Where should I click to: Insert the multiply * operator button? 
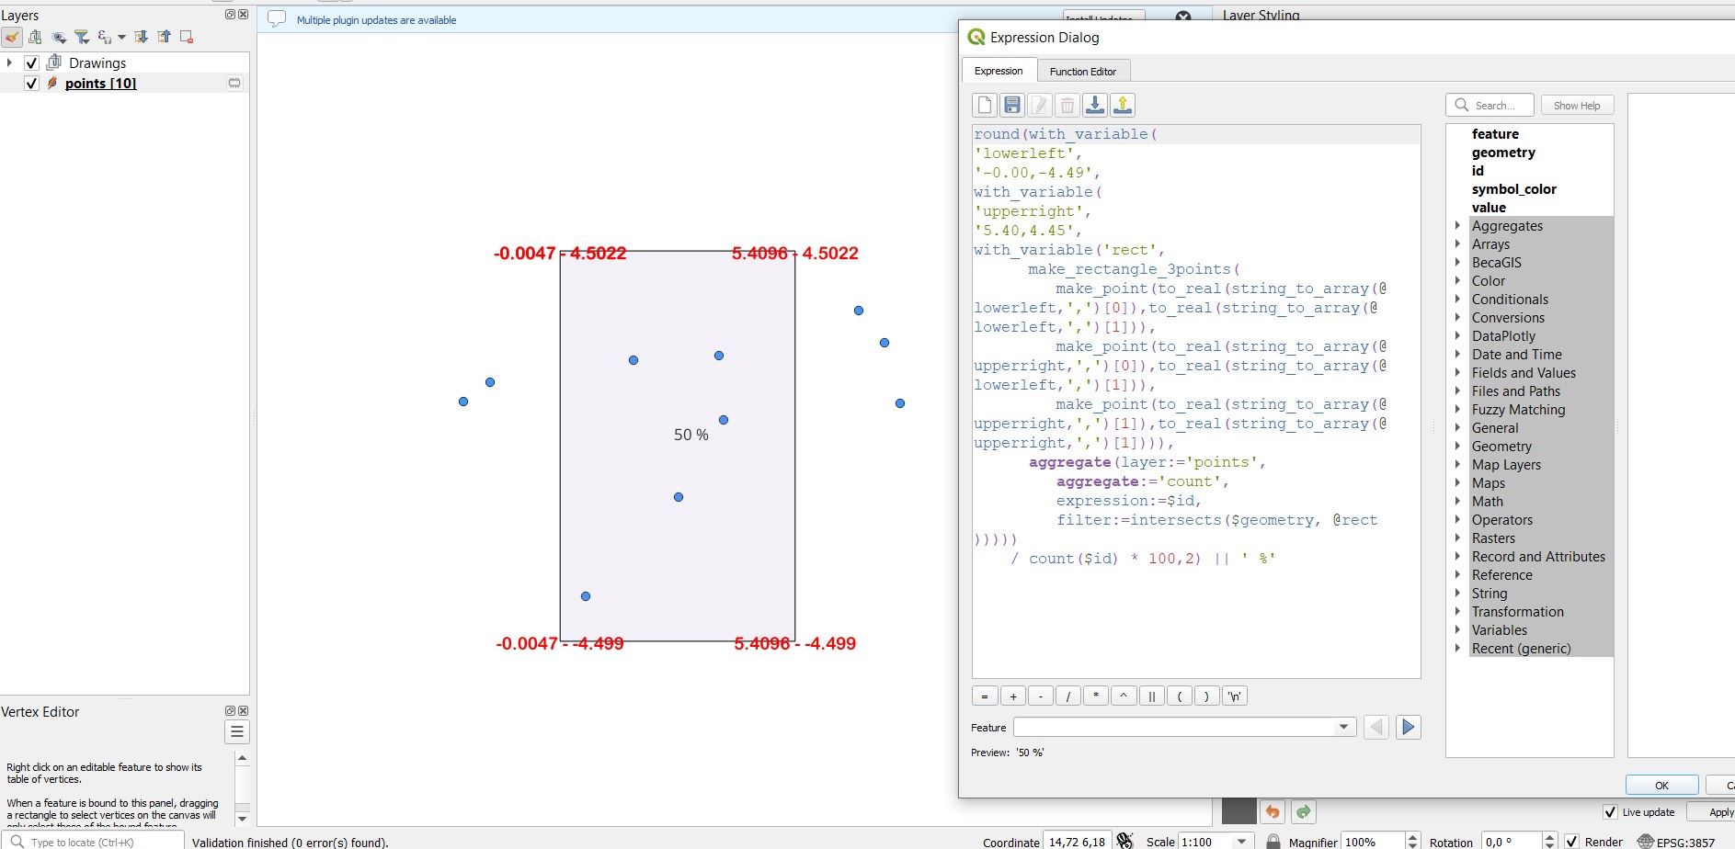point(1096,696)
